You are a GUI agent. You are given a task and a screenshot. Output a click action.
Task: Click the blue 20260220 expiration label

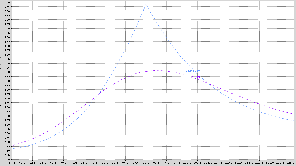tap(193, 71)
